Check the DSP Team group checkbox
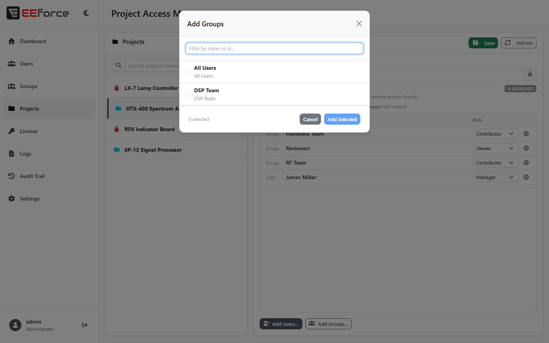Screen dimensions: 549x343 (x=188, y=94)
